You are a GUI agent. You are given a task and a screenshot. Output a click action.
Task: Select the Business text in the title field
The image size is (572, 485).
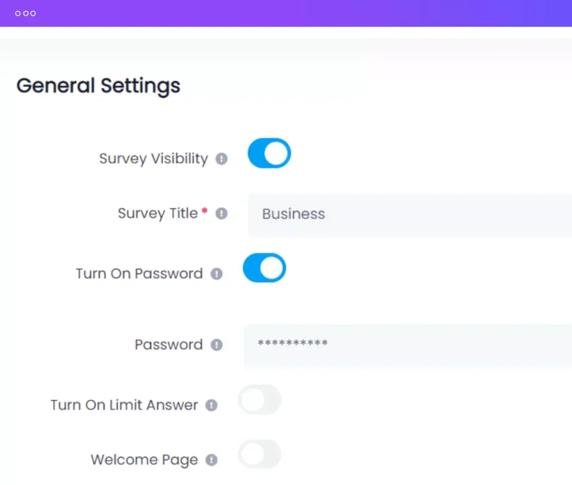[293, 214]
